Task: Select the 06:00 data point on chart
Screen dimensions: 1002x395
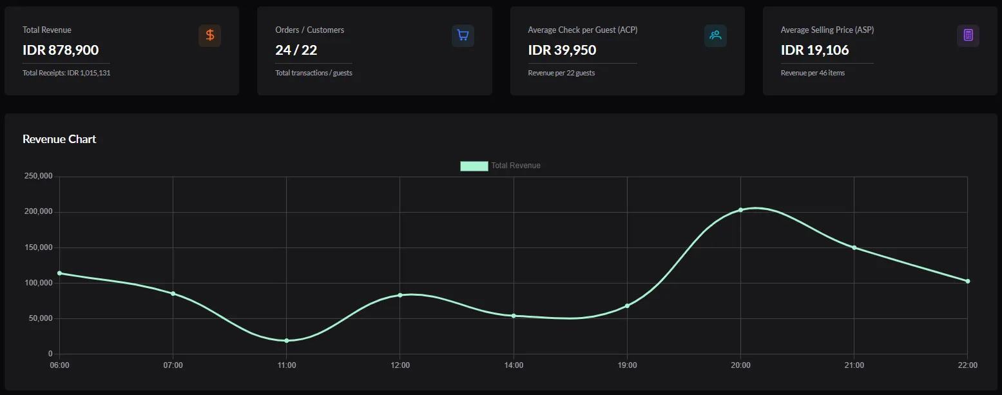Action: pos(60,273)
